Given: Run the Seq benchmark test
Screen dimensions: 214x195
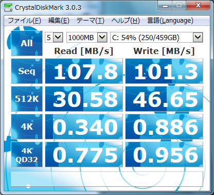Looking at the screenshot, I should 27,71.
